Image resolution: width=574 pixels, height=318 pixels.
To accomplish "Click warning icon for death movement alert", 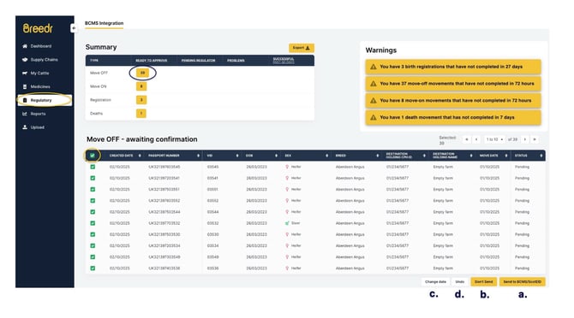I will point(373,117).
